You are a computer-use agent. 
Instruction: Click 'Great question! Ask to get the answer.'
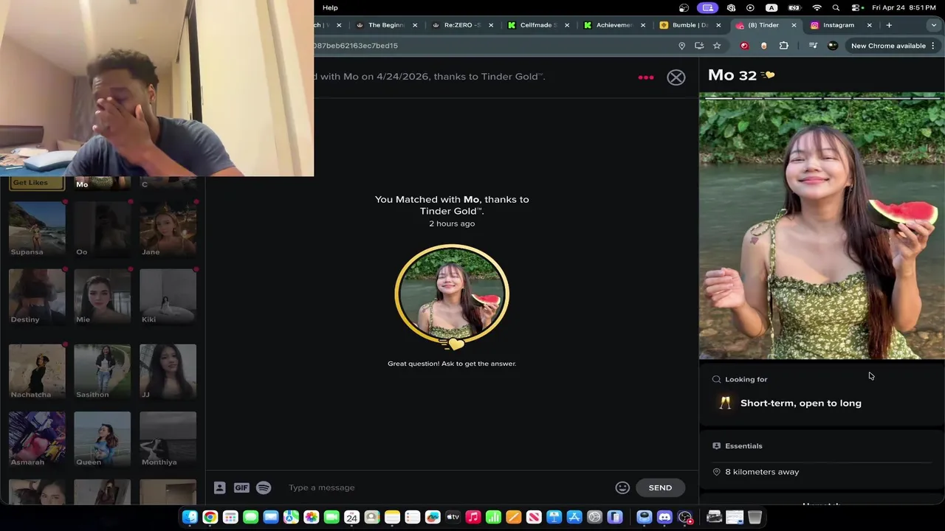click(x=452, y=364)
